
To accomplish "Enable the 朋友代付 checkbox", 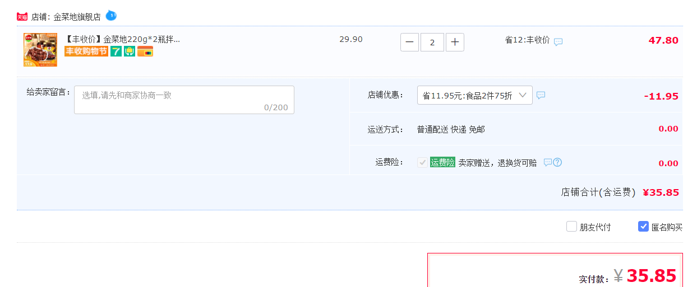I will (571, 227).
